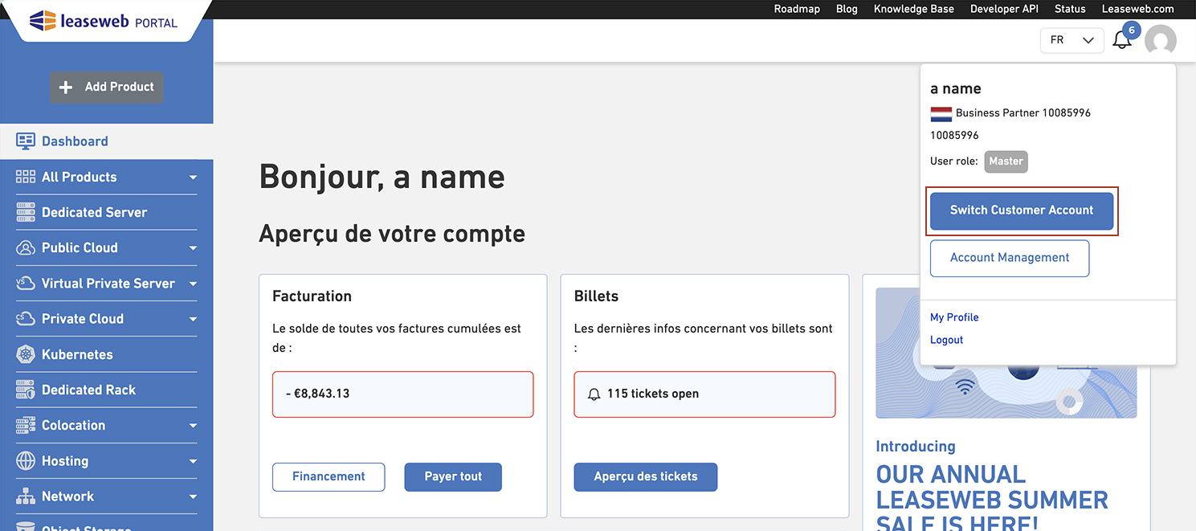The height and width of the screenshot is (531, 1196).
Task: Open Hosting in the sidebar
Action: [106, 461]
